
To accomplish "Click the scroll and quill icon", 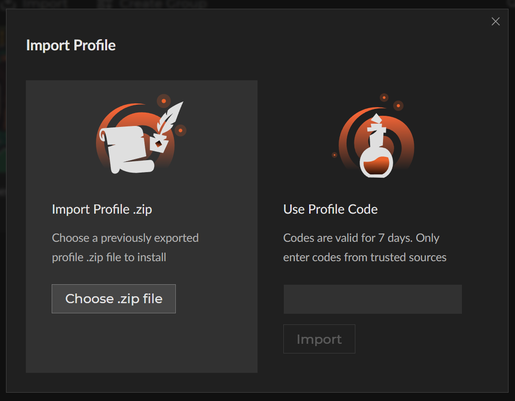I will click(x=141, y=134).
